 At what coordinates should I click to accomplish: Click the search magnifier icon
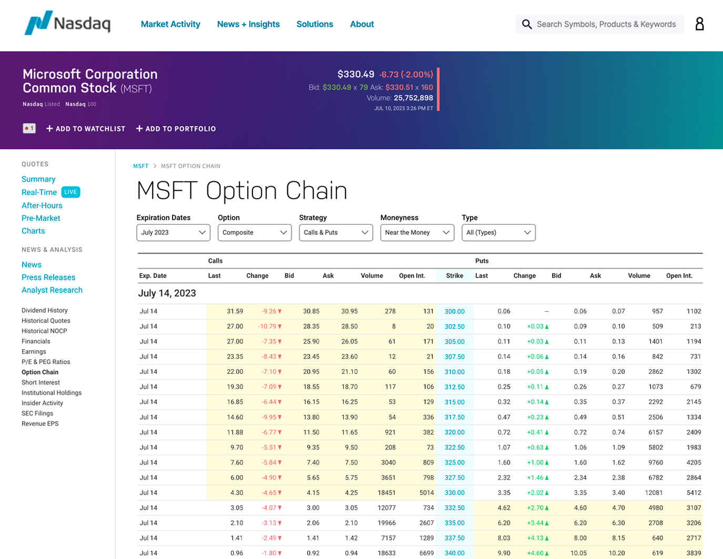pyautogui.click(x=526, y=24)
